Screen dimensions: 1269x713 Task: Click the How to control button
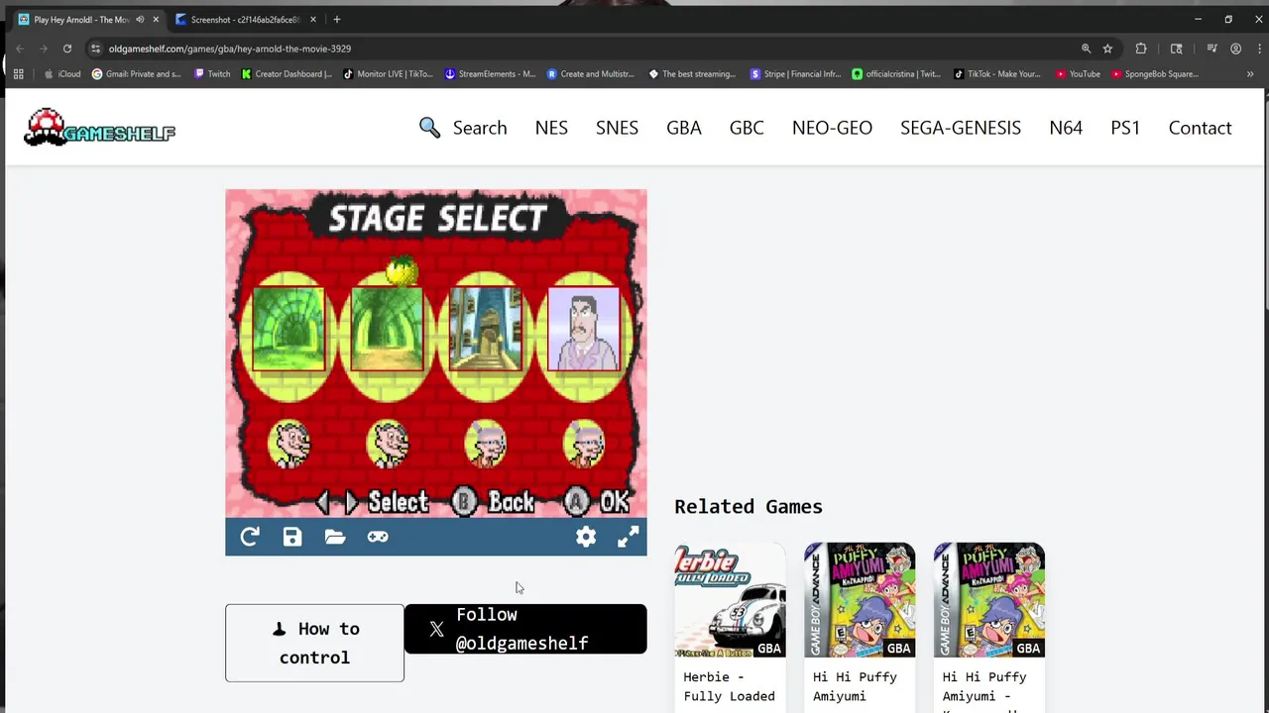click(x=314, y=643)
